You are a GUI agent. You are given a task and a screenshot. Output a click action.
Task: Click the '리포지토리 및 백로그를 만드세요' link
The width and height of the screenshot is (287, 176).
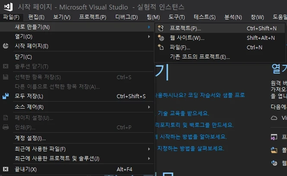[x=195, y=125]
